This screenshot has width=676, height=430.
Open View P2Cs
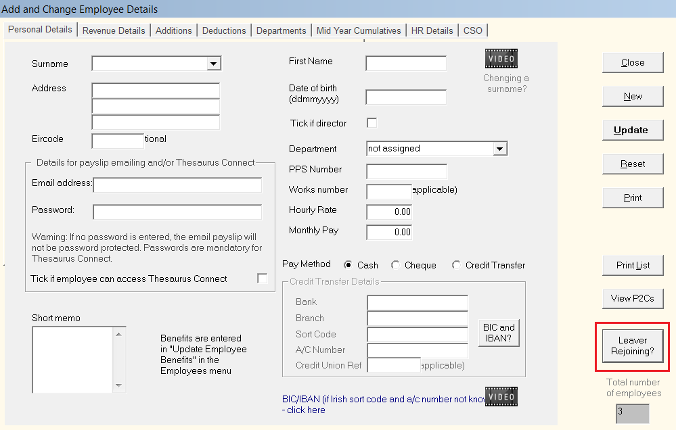pos(633,298)
